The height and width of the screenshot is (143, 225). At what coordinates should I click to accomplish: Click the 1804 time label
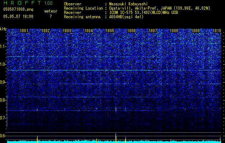[x=89, y=31]
